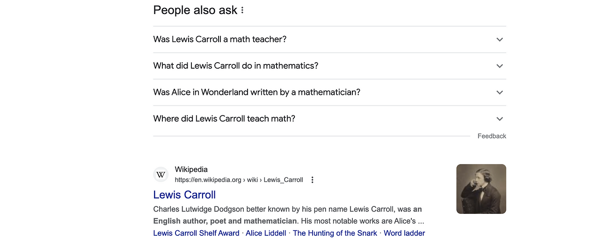
Task: Go to the Alice Liddell link
Action: point(266,233)
